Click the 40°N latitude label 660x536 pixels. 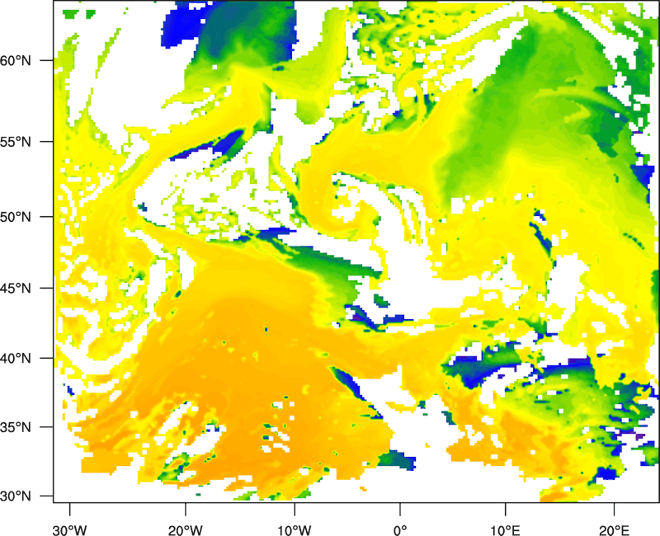[16, 359]
